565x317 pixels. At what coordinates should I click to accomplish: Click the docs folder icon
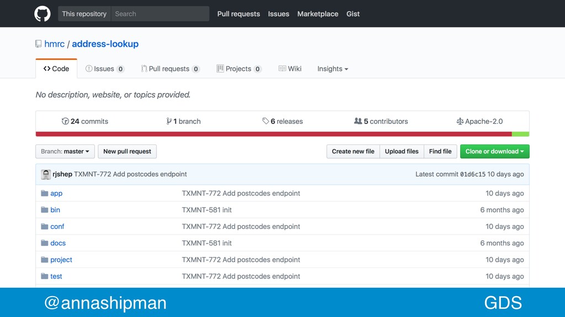click(x=44, y=243)
